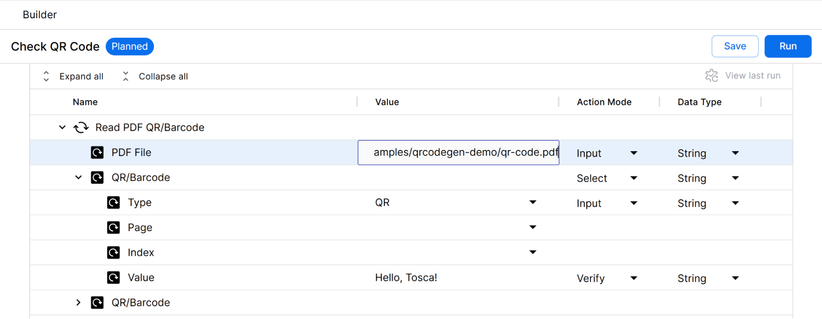Click the PDF File path input field
Screen dimensions: 822x319
click(458, 153)
